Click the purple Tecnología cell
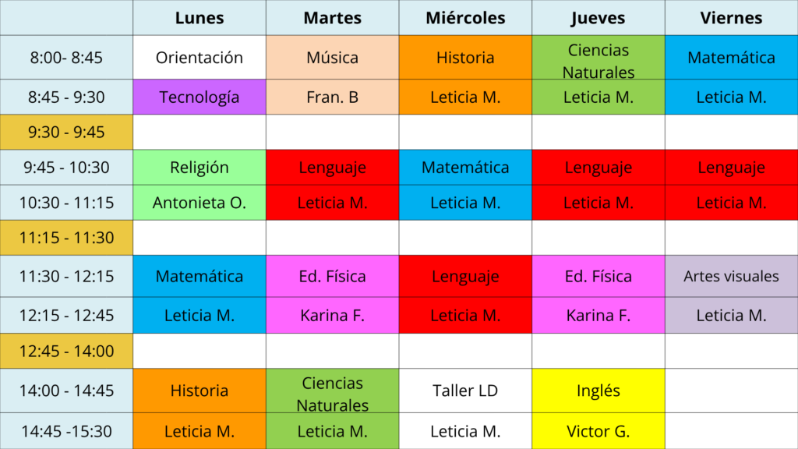This screenshot has height=449, width=798. pos(199,97)
